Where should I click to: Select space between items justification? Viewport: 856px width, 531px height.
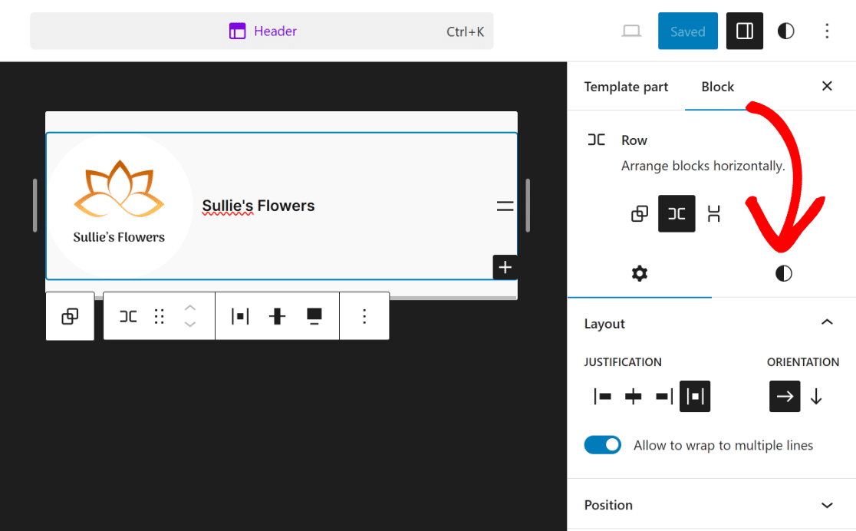[695, 396]
